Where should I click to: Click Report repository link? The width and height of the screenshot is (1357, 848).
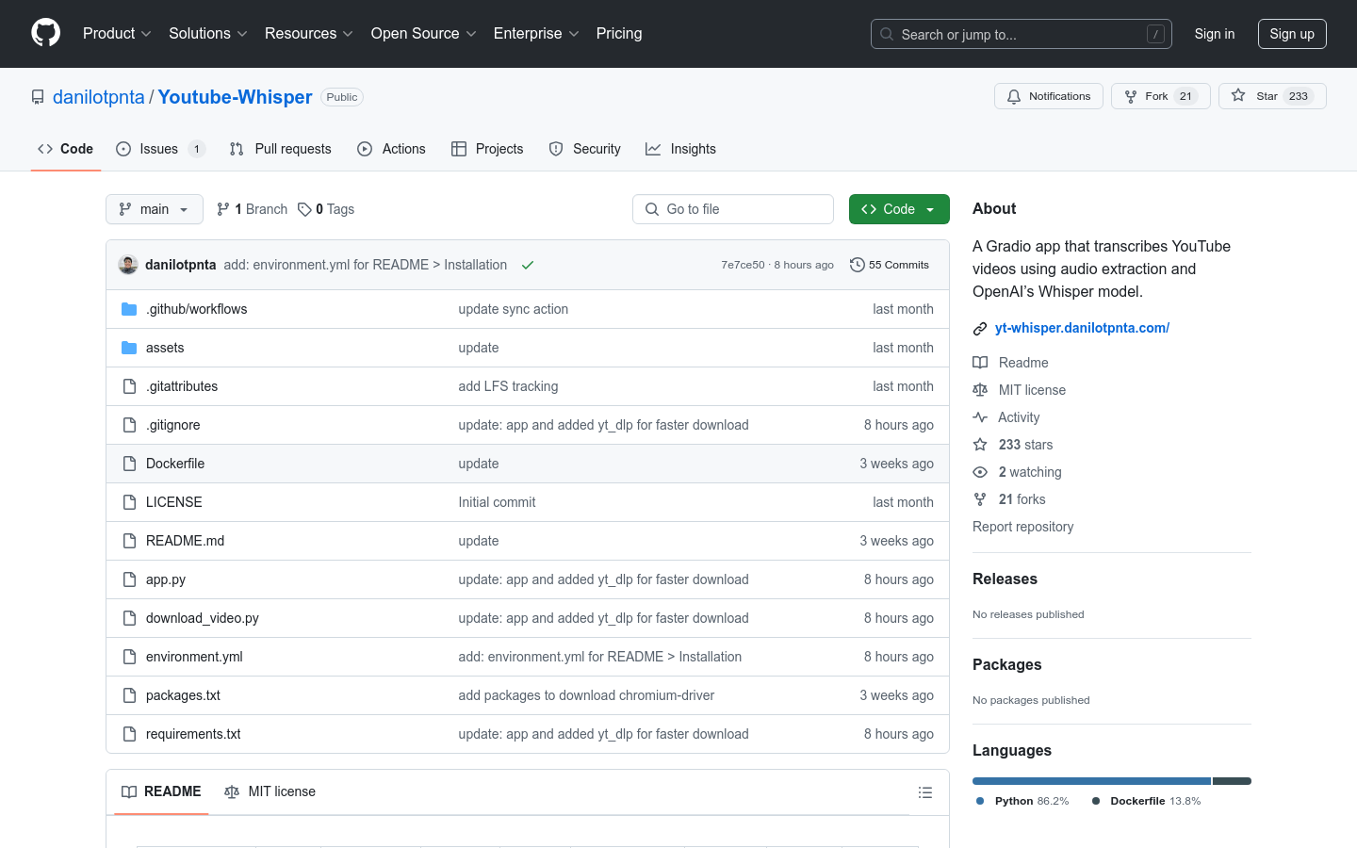click(1022, 527)
